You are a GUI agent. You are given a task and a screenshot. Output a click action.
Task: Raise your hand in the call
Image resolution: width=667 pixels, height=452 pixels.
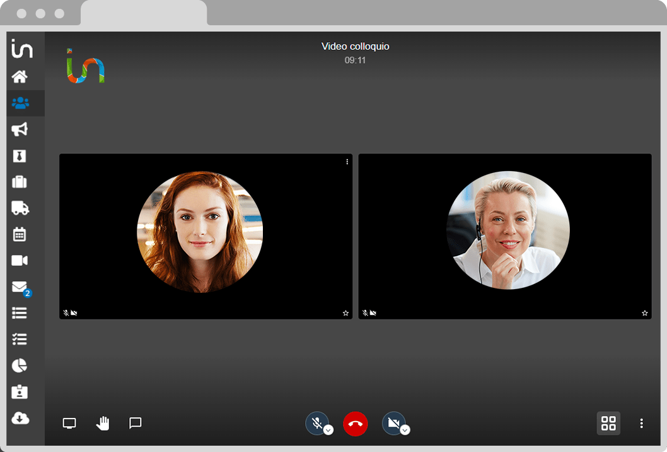103,423
